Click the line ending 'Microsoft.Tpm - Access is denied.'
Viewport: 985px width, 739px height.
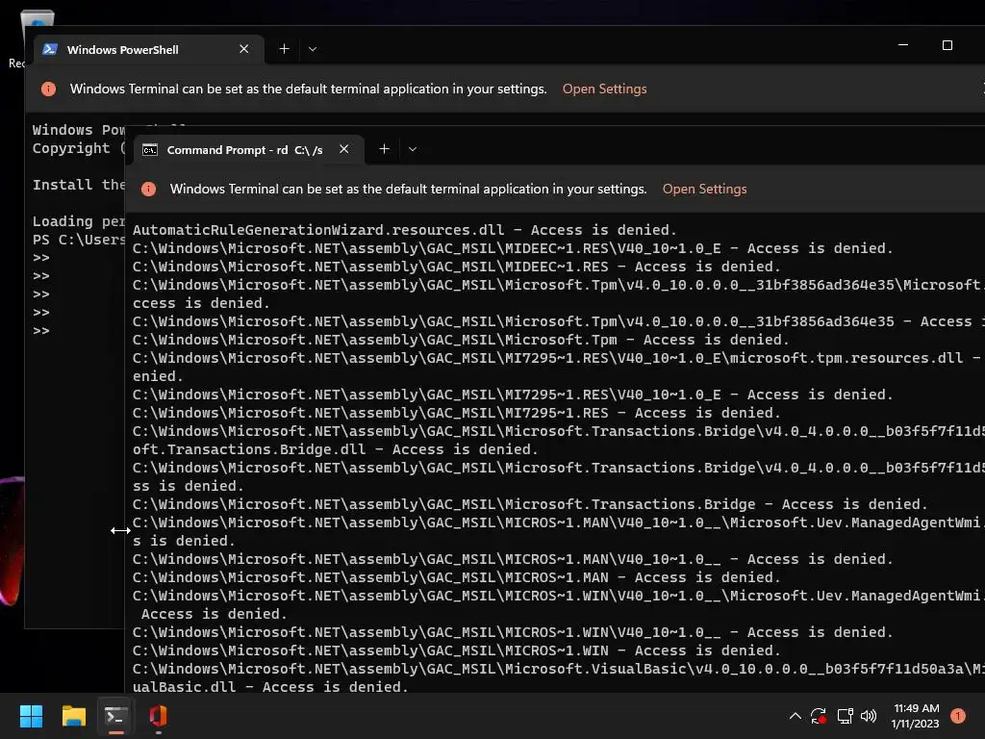click(x=461, y=340)
